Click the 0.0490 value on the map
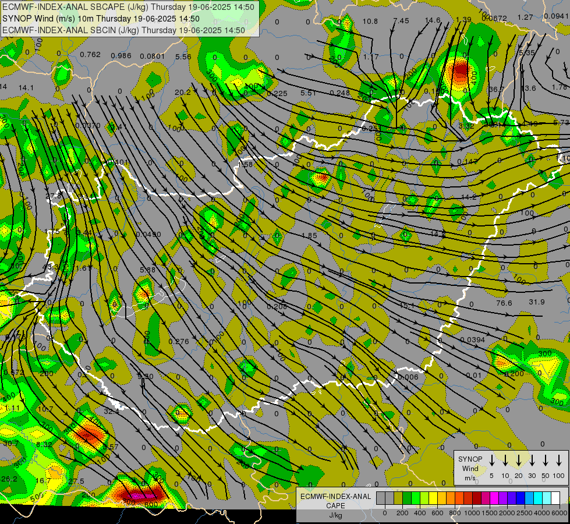Viewport: 570px width, 524px height. click(148, 234)
